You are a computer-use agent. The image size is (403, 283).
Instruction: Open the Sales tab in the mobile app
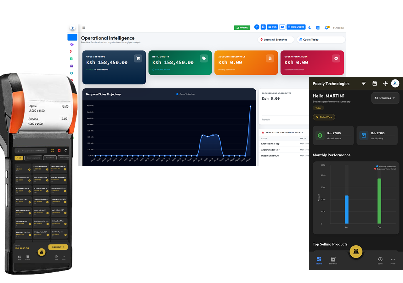point(380,261)
